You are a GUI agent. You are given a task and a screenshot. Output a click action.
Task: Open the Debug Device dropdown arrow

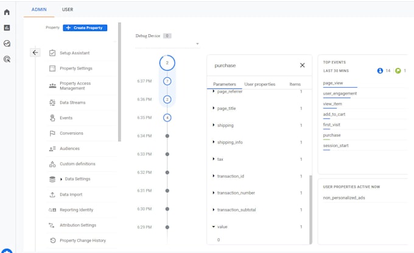(197, 44)
